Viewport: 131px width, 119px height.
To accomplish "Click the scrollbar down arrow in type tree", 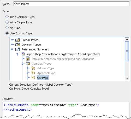I will coord(127,78).
